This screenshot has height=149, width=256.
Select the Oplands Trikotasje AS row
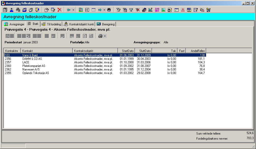pyautogui.click(x=105, y=73)
